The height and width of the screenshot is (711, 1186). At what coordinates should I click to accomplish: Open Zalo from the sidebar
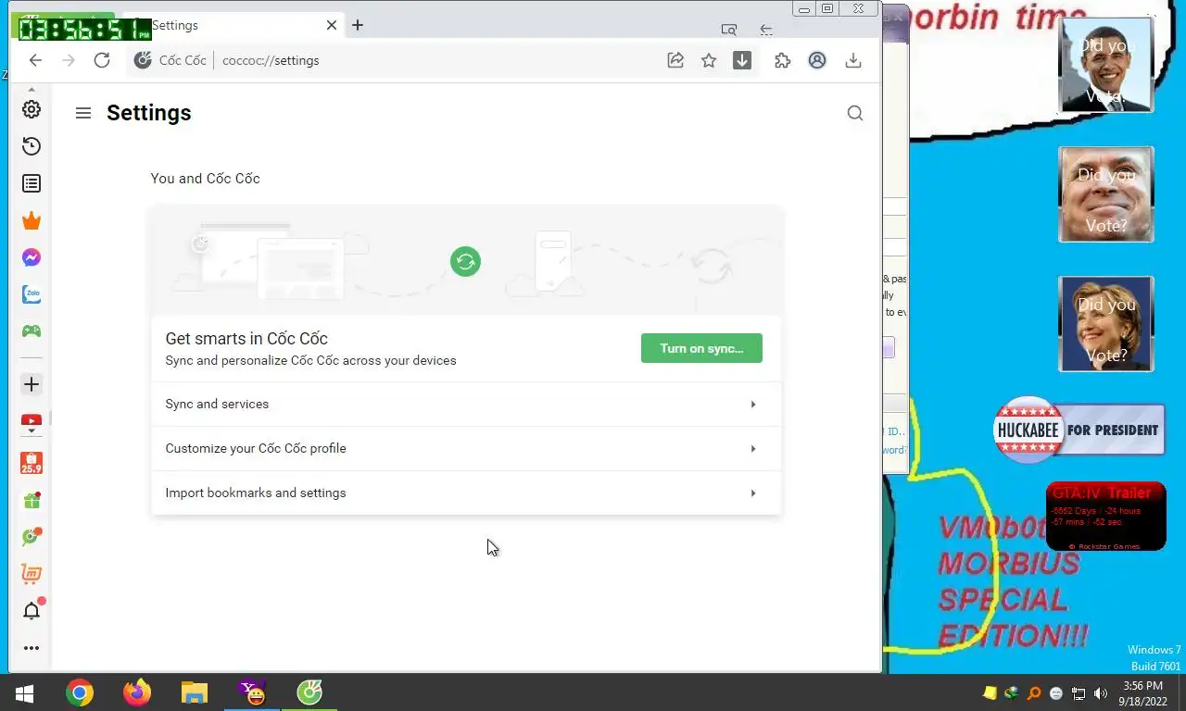point(32,294)
